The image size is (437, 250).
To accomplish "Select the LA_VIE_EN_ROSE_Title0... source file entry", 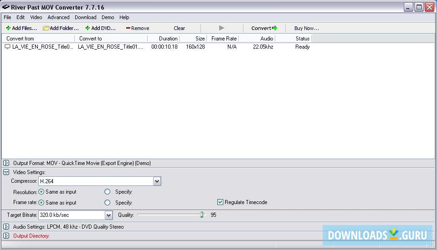I will [x=42, y=47].
